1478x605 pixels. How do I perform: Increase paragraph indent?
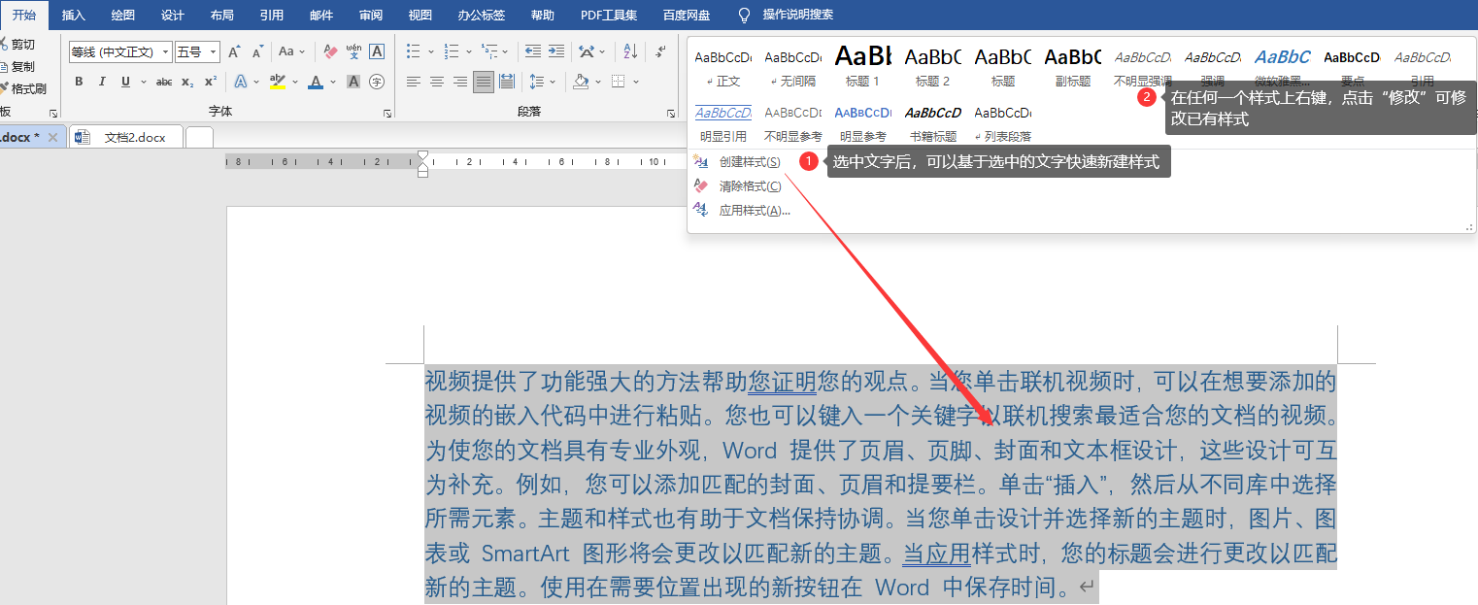coord(556,52)
